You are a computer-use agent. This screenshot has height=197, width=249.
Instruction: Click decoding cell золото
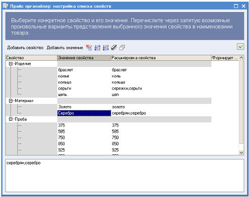coord(161,107)
